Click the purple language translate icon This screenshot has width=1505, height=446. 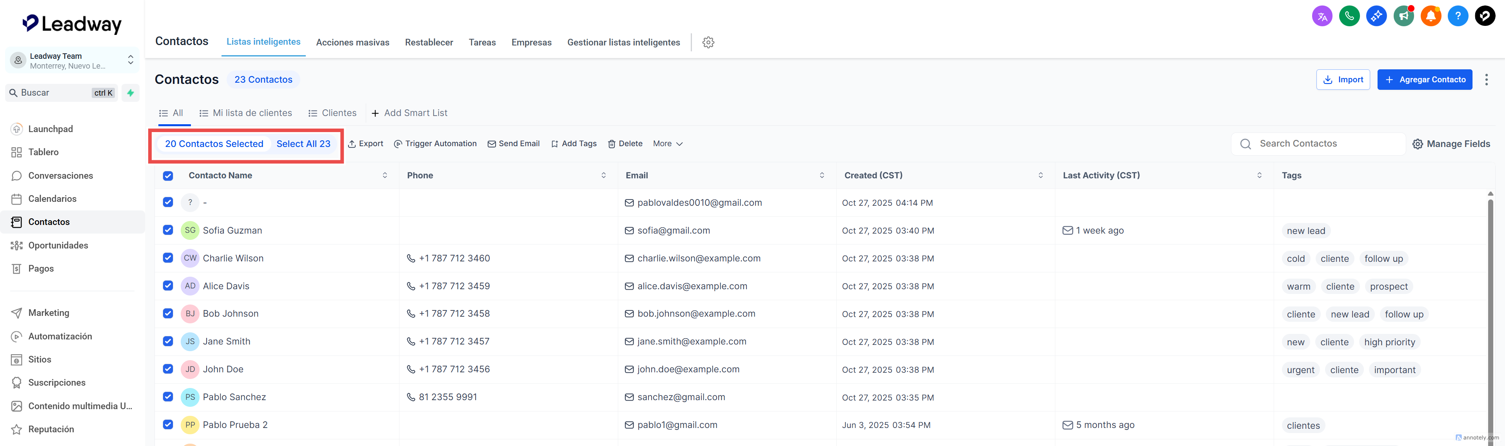(x=1322, y=16)
